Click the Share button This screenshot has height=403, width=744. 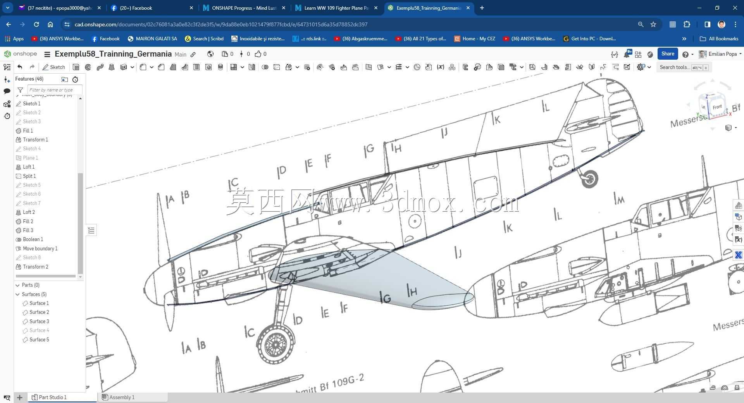click(667, 54)
